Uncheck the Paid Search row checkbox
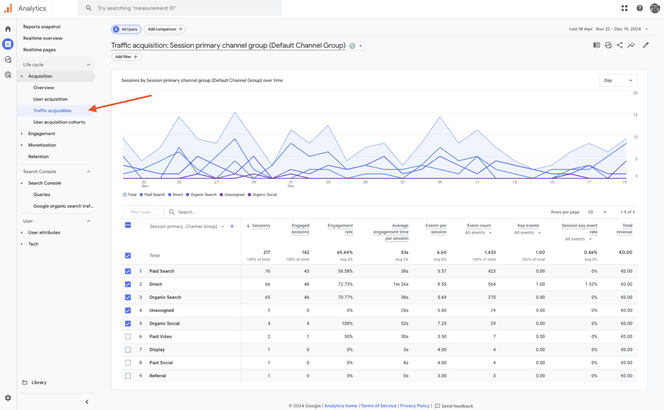Screen dimensions: 664x410 pyautogui.click(x=128, y=271)
